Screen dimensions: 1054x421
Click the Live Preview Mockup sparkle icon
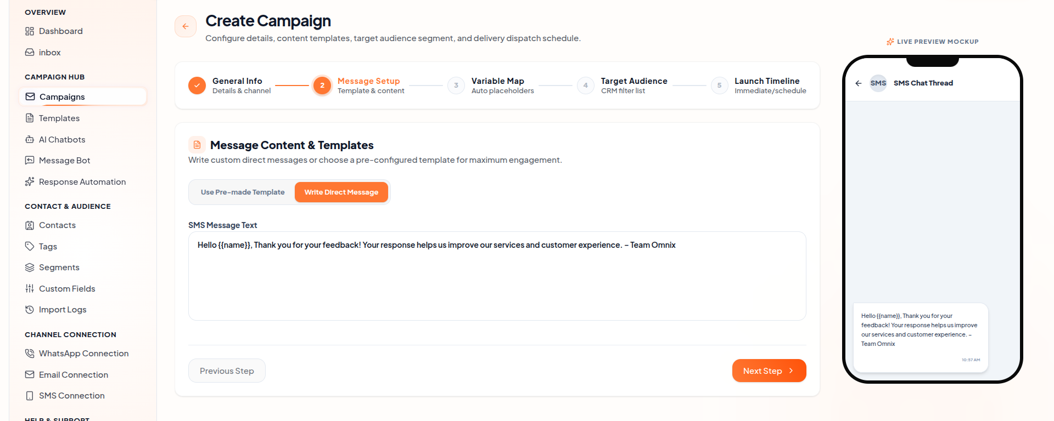pos(890,42)
